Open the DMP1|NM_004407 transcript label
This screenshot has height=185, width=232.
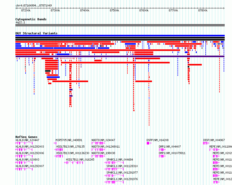click(x=170, y=147)
